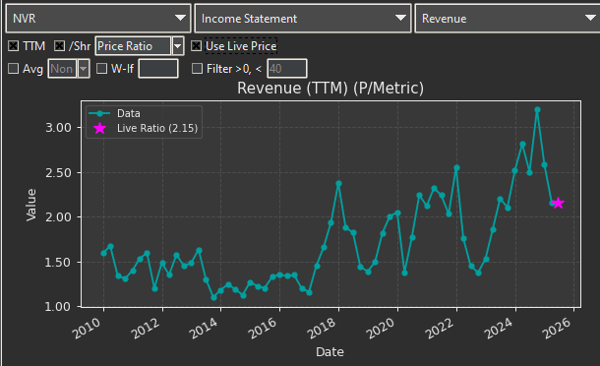Click the W-If value input field
This screenshot has width=600, height=366.
pyautogui.click(x=158, y=69)
